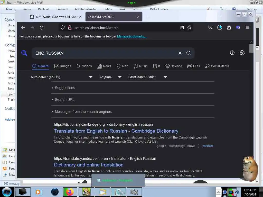Open the Windows Start orb
Viewport: 263px width, 197px height.
click(x=7, y=192)
